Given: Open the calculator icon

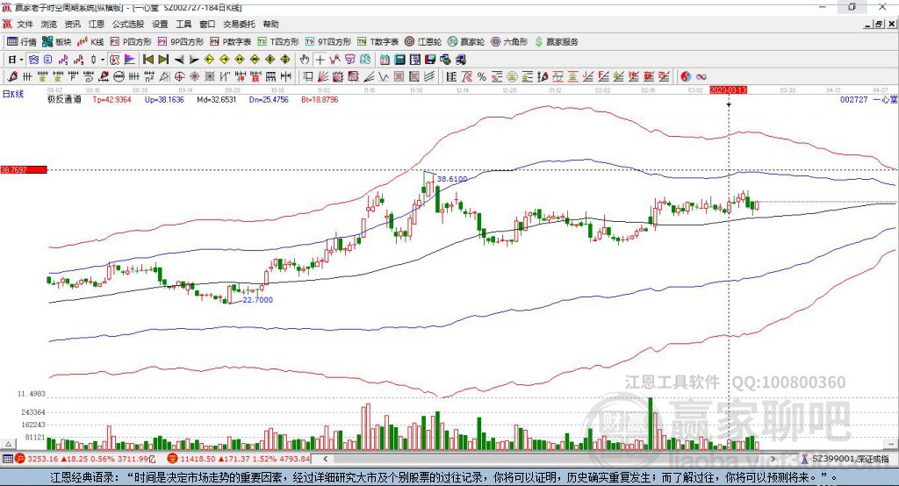Looking at the screenshot, I should click(x=399, y=60).
